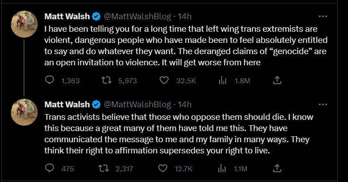Open @MattWalshBlog handle on second tweet
Image resolution: width=348 pixels, height=182 pixels.
[x=138, y=105]
